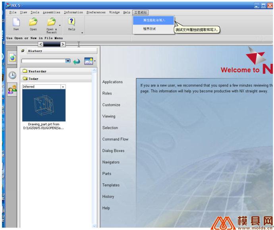
Task: Collapse the Yesterday folder group
Action: (x=56, y=72)
